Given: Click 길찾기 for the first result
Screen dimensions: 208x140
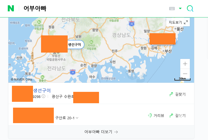Looking at the screenshot, I should (177, 94).
